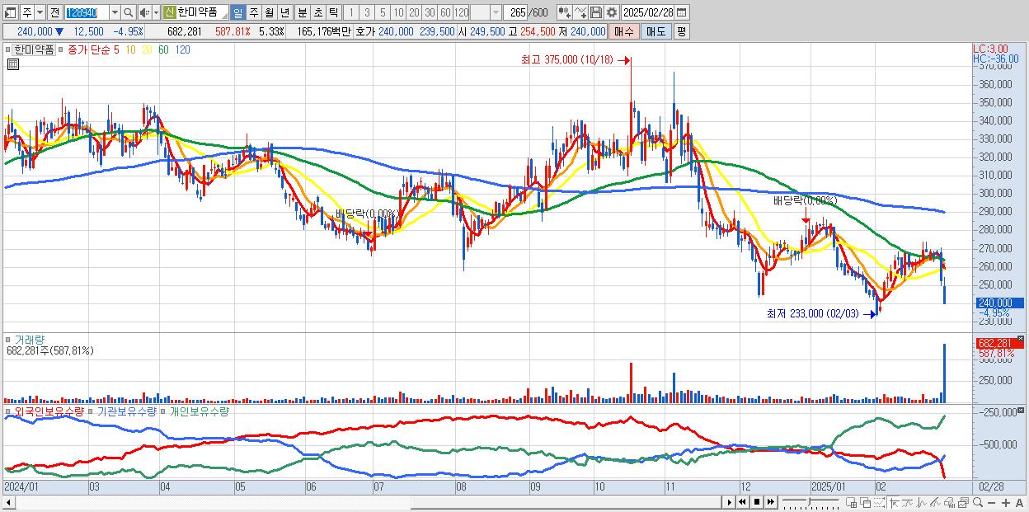Screen dimensions: 1029x512
Task: Click the plus zoom-in icon in bottom toolbar
Action: [x=1006, y=503]
